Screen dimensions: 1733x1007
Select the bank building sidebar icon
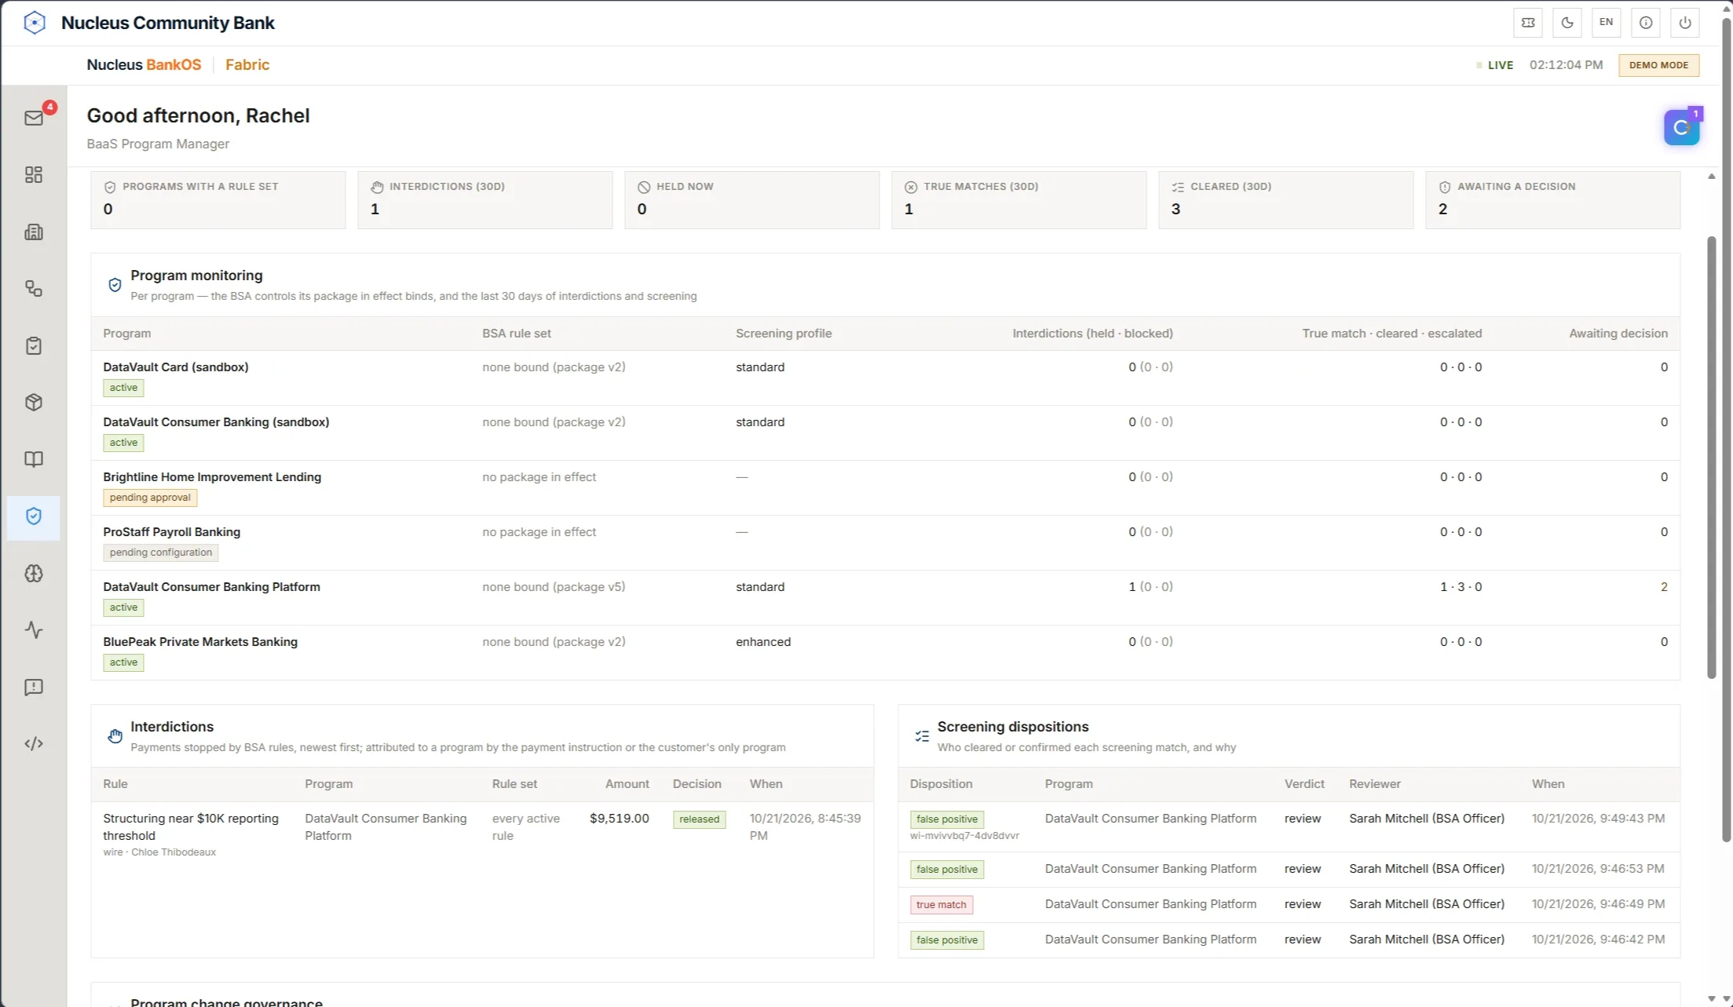click(x=34, y=232)
